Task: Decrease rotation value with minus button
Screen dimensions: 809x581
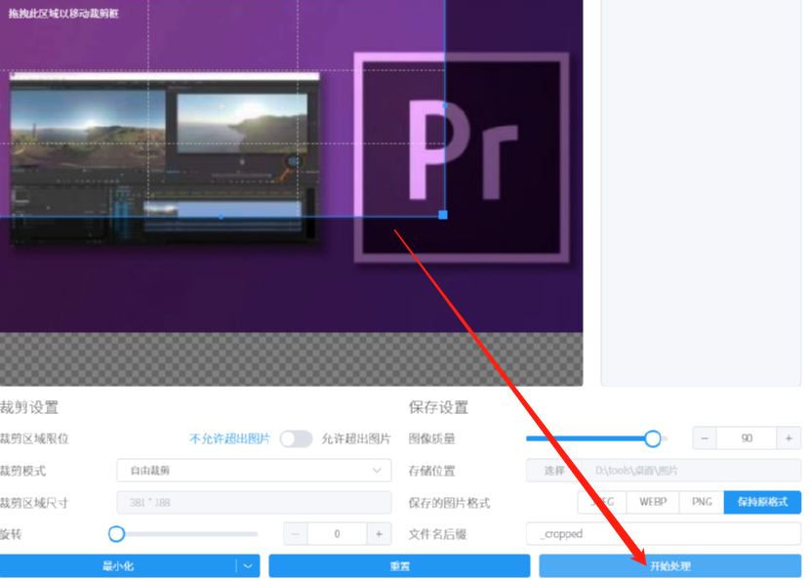Action: pos(296,534)
